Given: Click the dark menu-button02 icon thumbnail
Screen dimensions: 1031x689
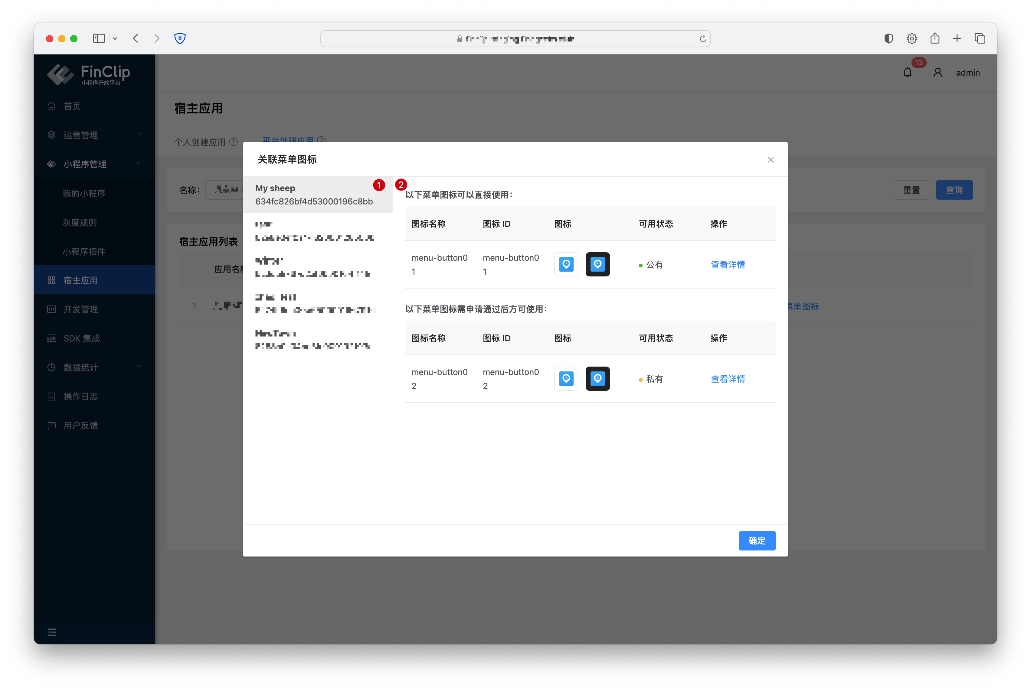Looking at the screenshot, I should (x=597, y=378).
